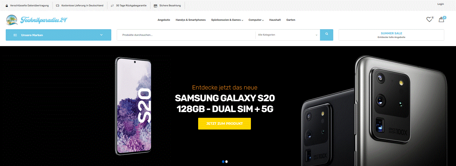Viewport: 456px width, 166px height.
Task: Go to Handys & Smartphones
Action: 191,20
